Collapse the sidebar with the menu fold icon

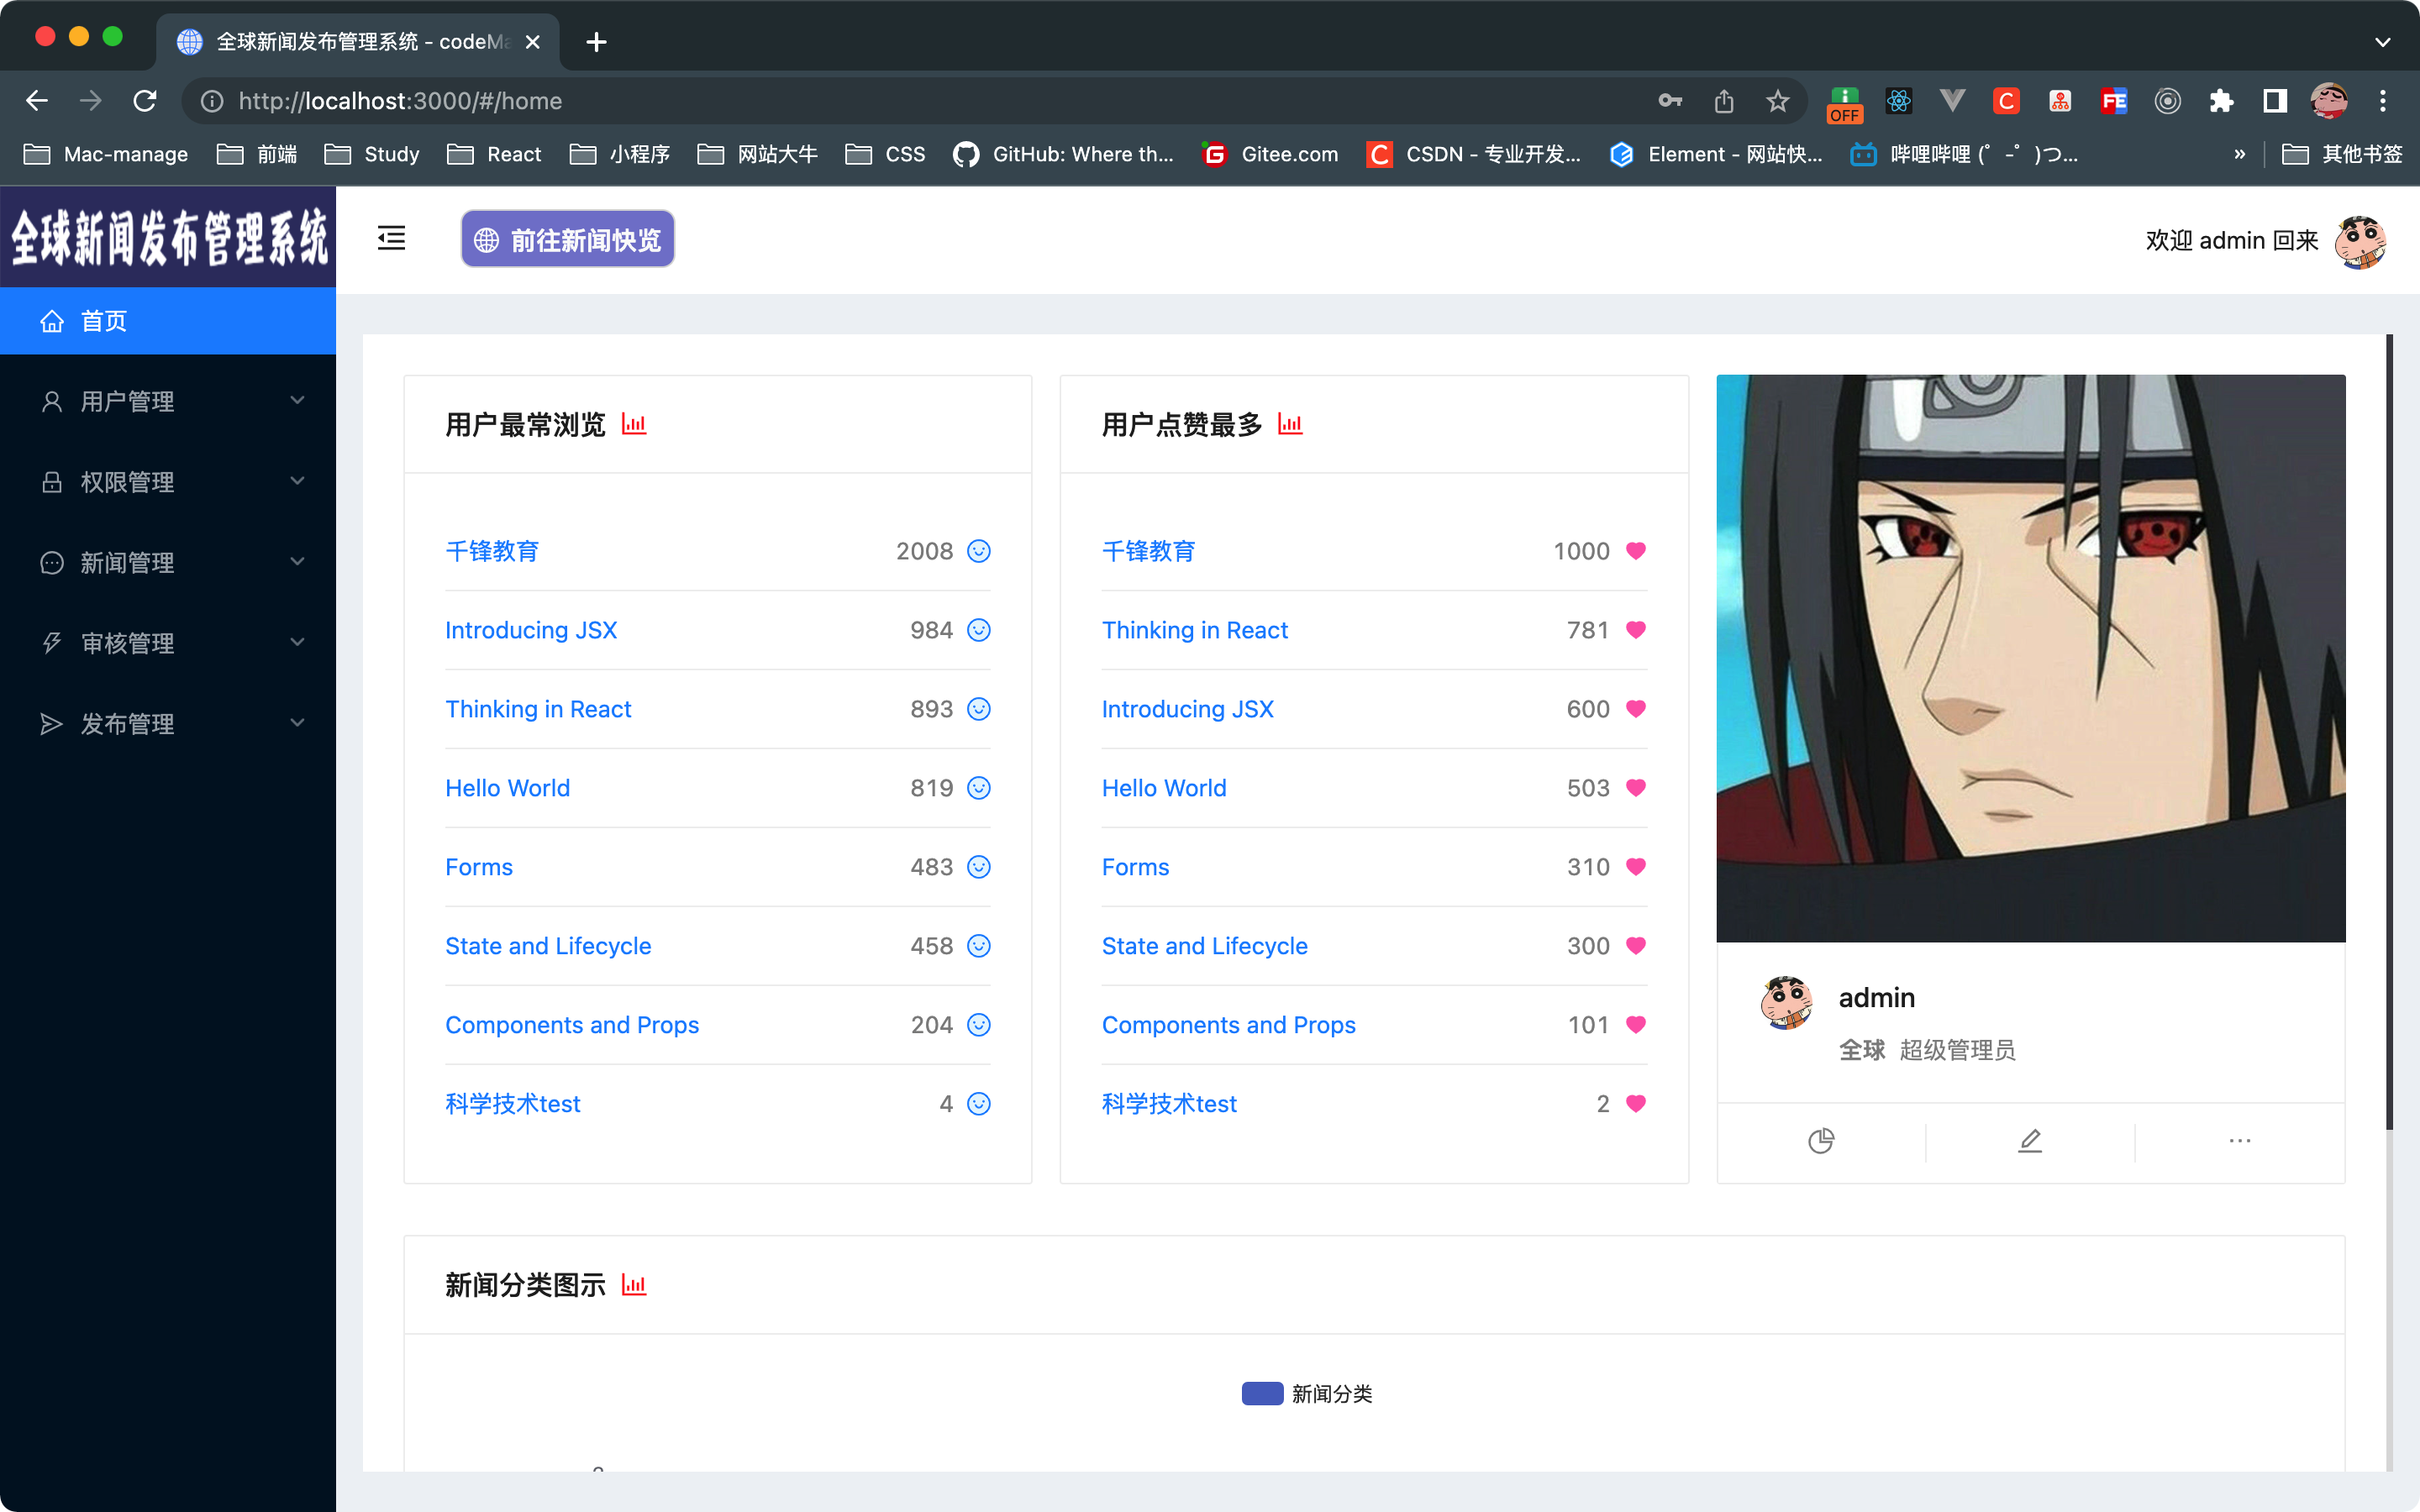tap(391, 238)
